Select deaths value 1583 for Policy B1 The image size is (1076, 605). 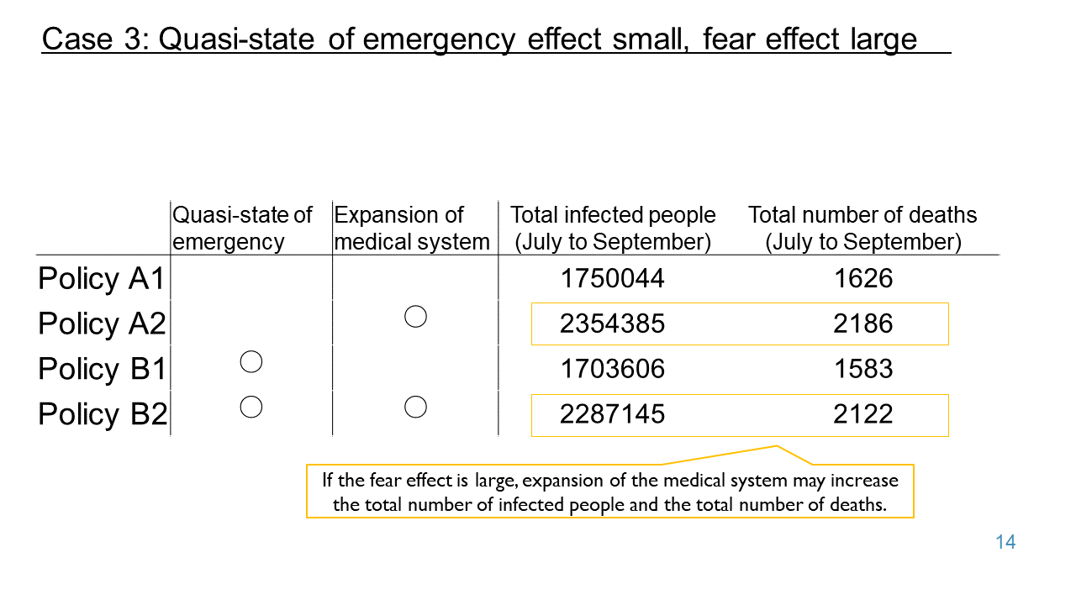click(863, 370)
